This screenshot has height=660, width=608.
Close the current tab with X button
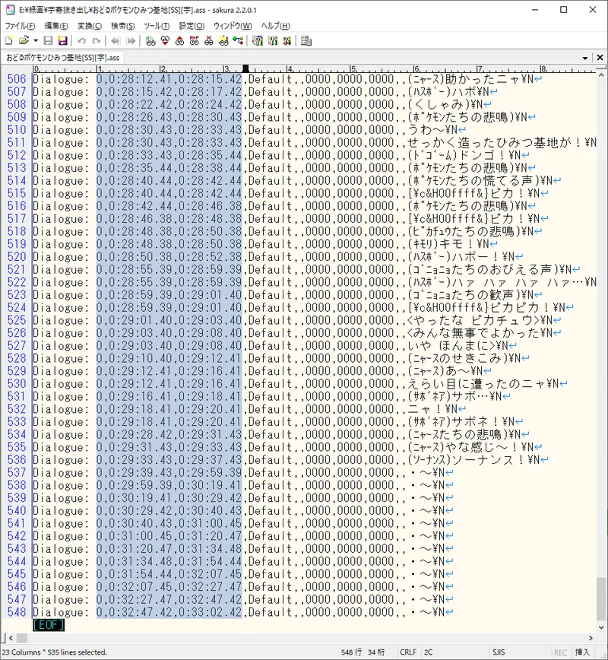pos(599,58)
